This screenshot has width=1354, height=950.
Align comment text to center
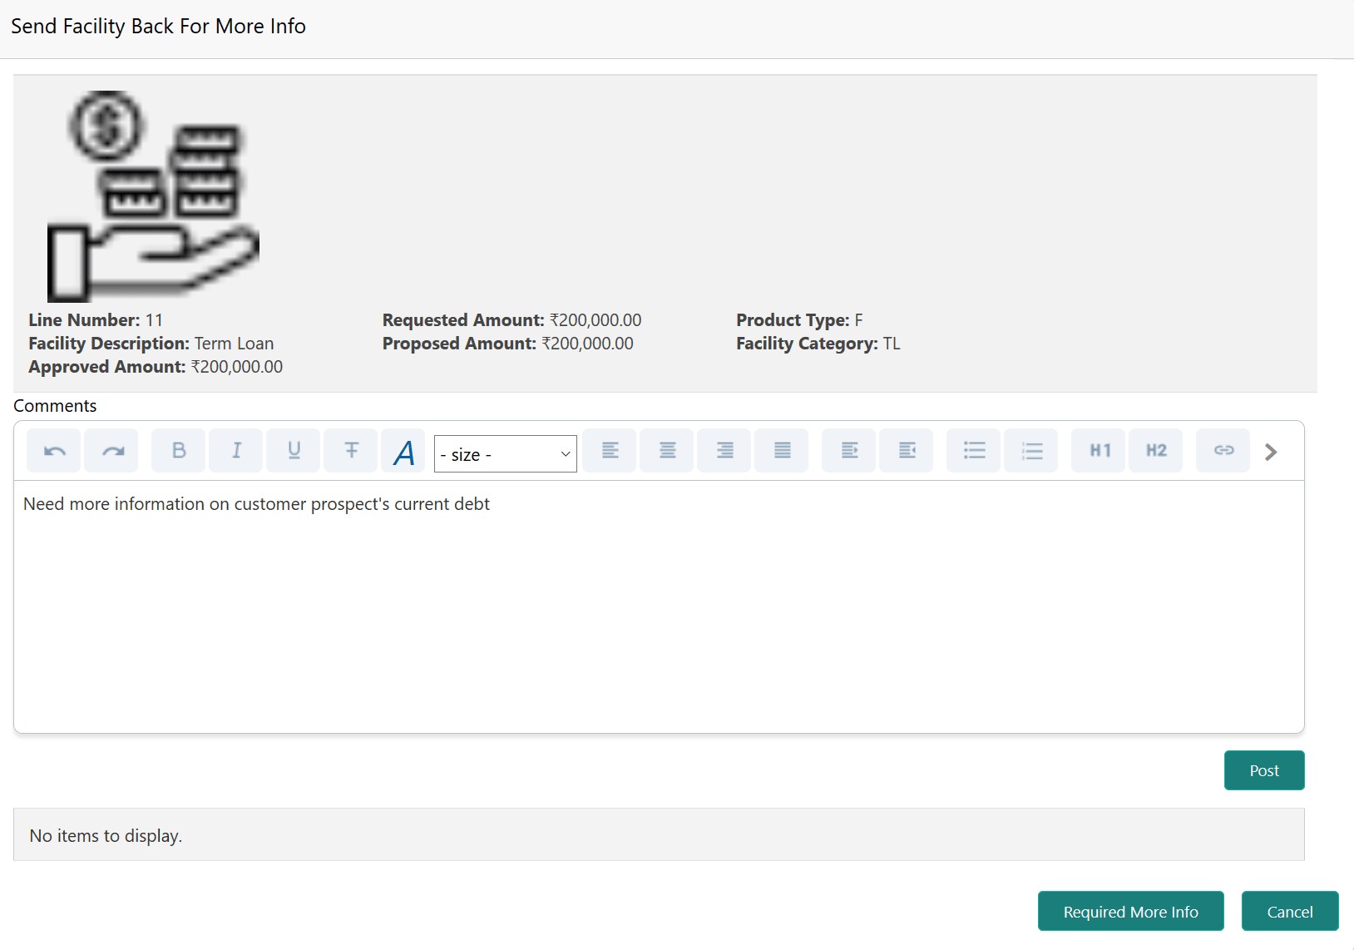666,450
